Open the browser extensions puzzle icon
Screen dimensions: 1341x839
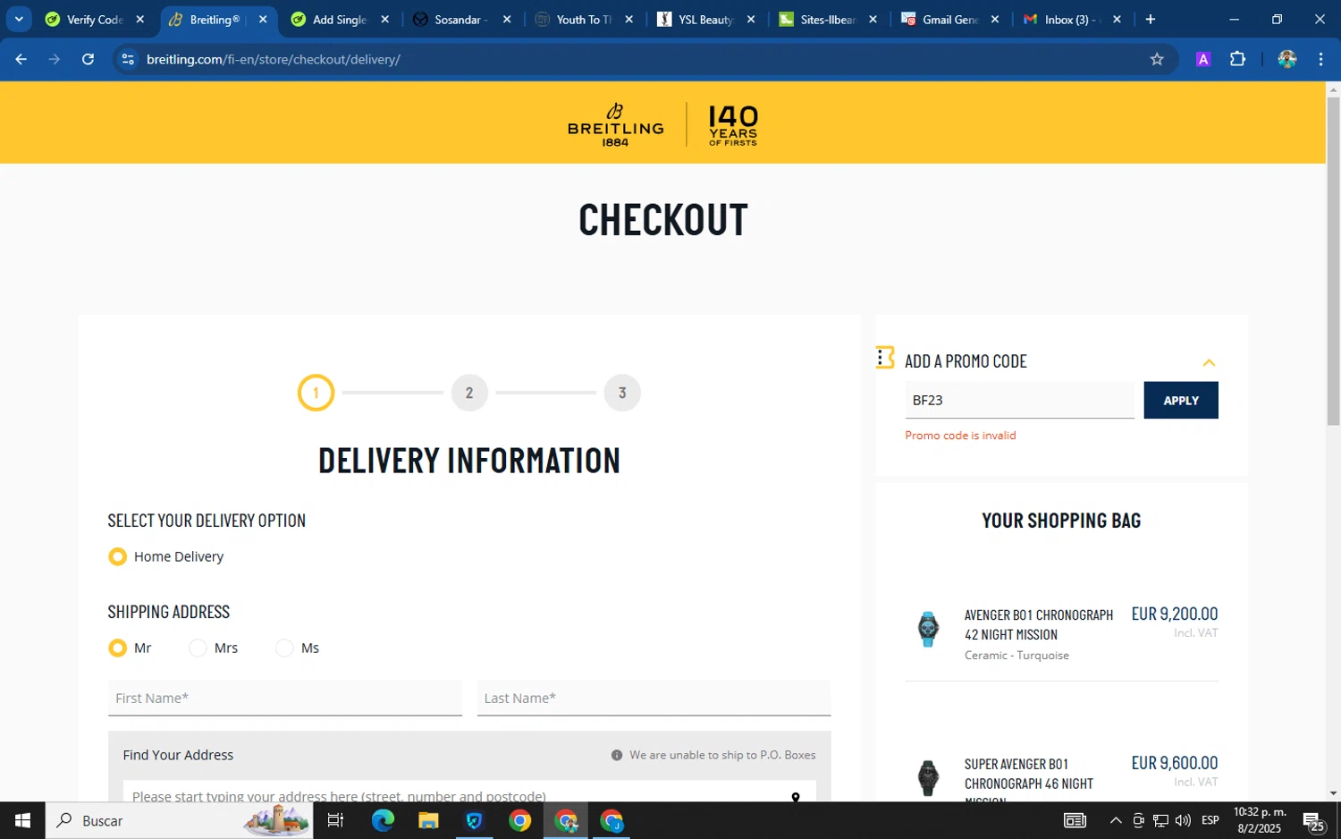(x=1237, y=59)
